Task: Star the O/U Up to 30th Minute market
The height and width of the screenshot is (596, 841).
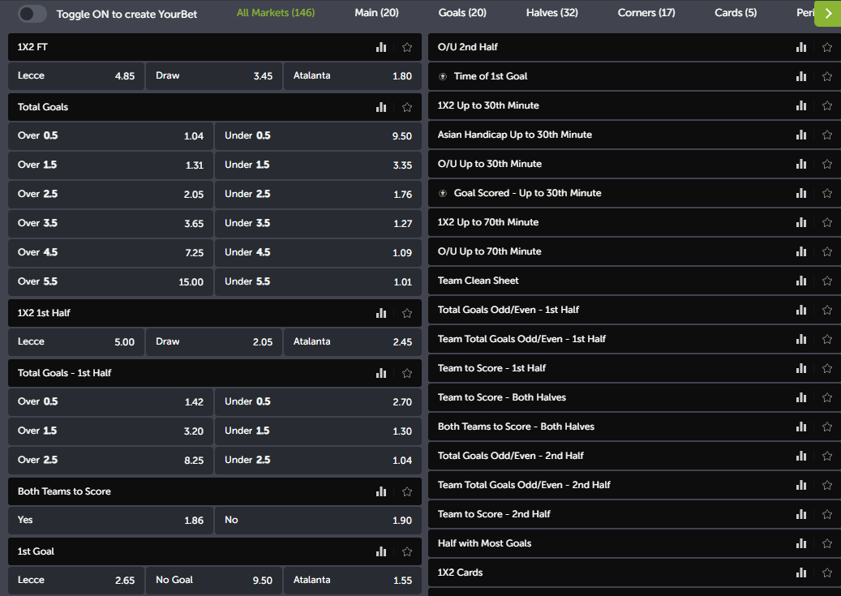Action: pyautogui.click(x=827, y=164)
